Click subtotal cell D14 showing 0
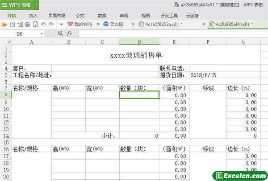 [x=139, y=136]
